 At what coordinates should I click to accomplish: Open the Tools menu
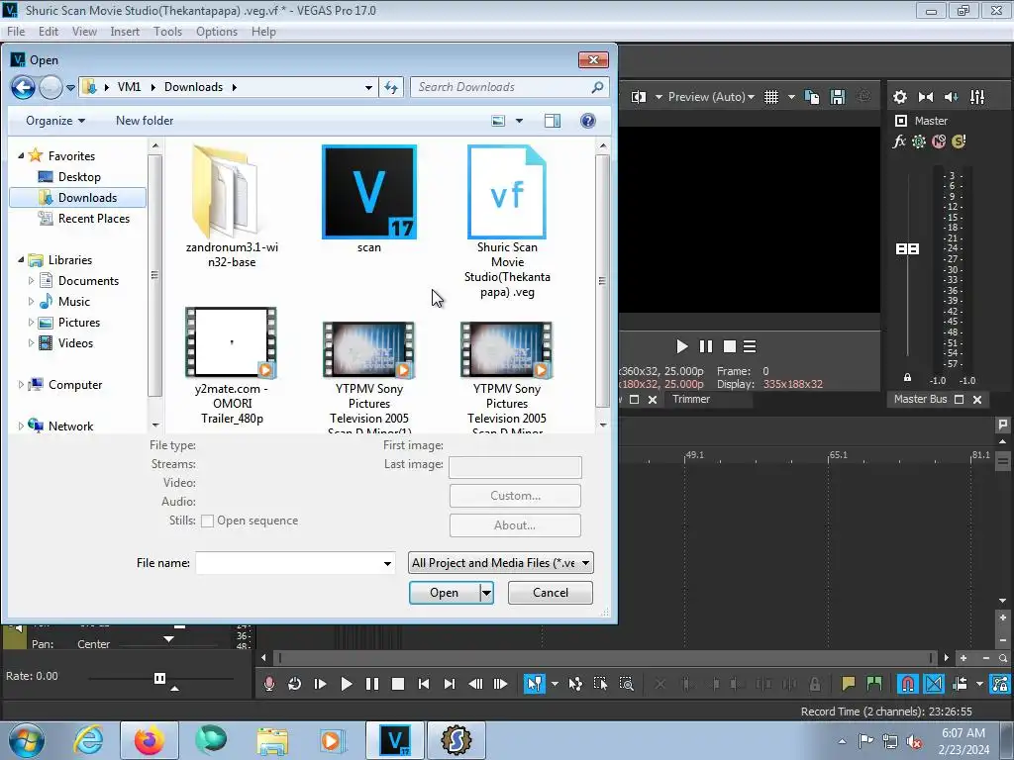coord(167,31)
